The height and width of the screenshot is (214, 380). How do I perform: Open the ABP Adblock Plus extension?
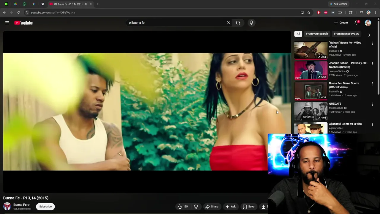326,12
